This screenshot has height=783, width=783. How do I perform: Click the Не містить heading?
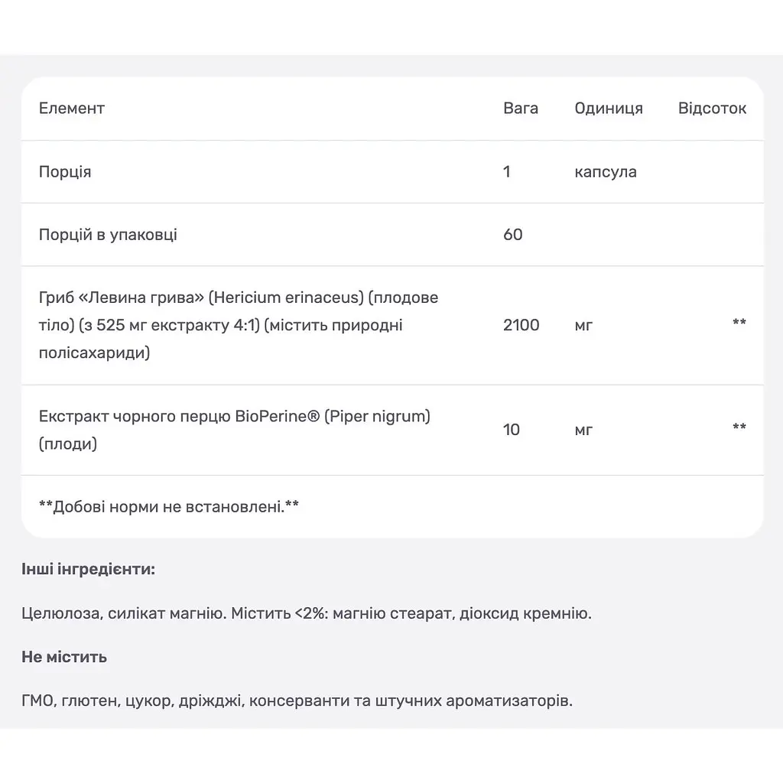coord(64,657)
